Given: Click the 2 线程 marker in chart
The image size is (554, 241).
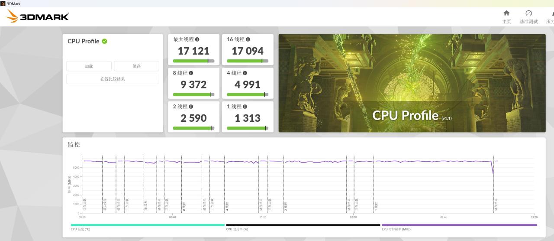Looking at the screenshot, I should click(286, 206).
